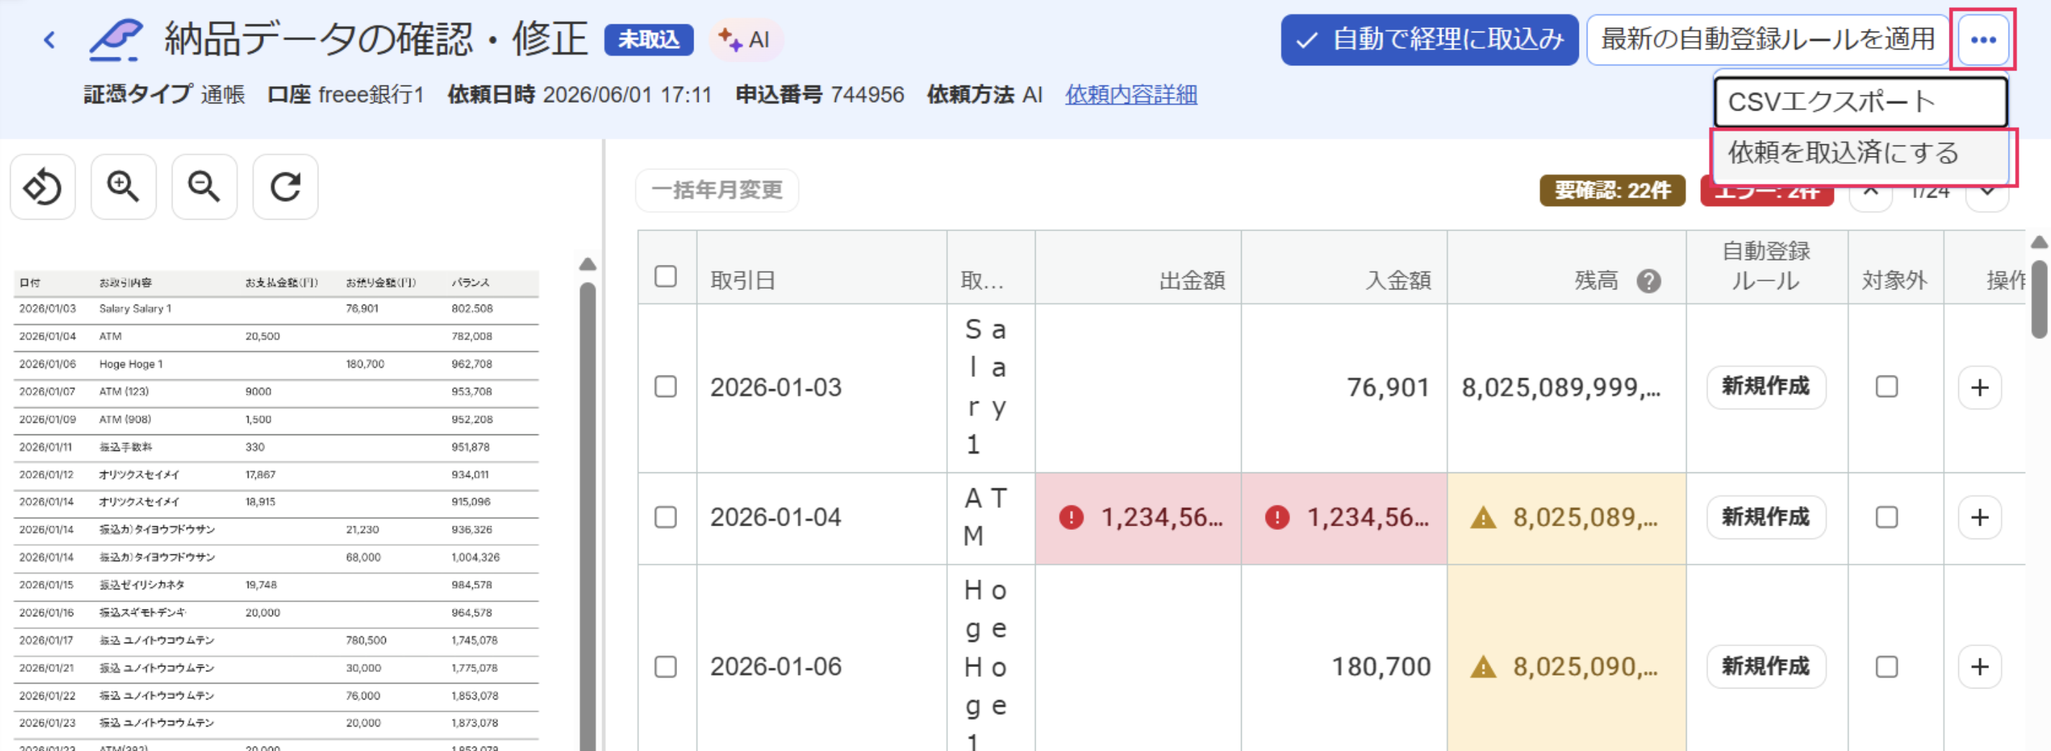Click the plus button in the 2026-01-04 row

(1980, 518)
